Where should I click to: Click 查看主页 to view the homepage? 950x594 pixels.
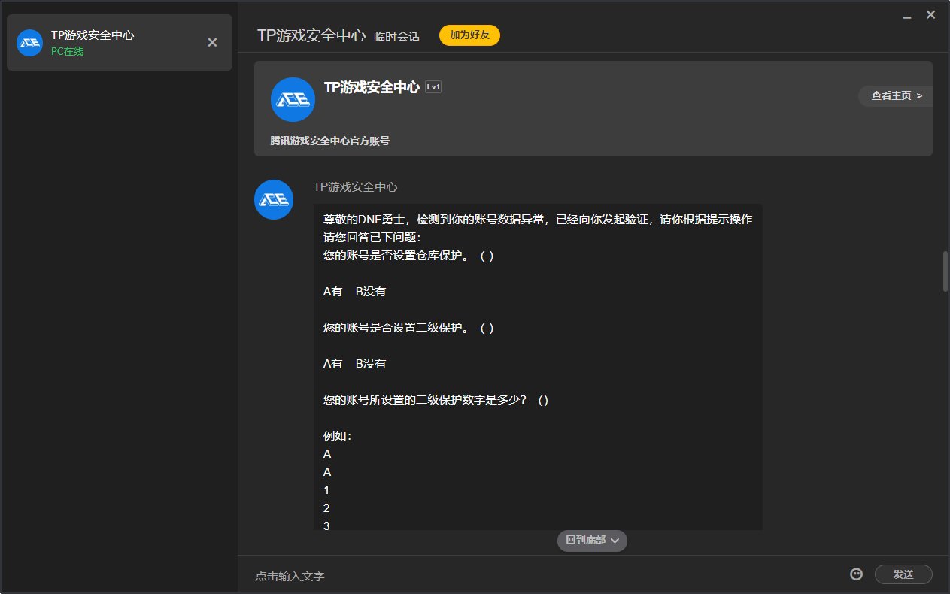pos(896,96)
